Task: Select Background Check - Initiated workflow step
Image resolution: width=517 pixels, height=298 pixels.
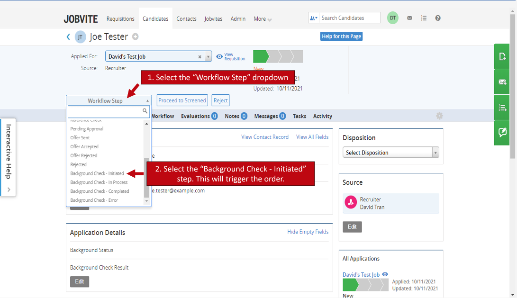Action: click(97, 173)
